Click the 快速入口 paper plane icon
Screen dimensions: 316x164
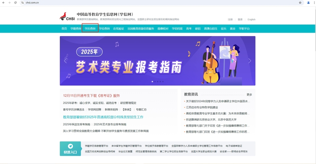(x=70, y=146)
